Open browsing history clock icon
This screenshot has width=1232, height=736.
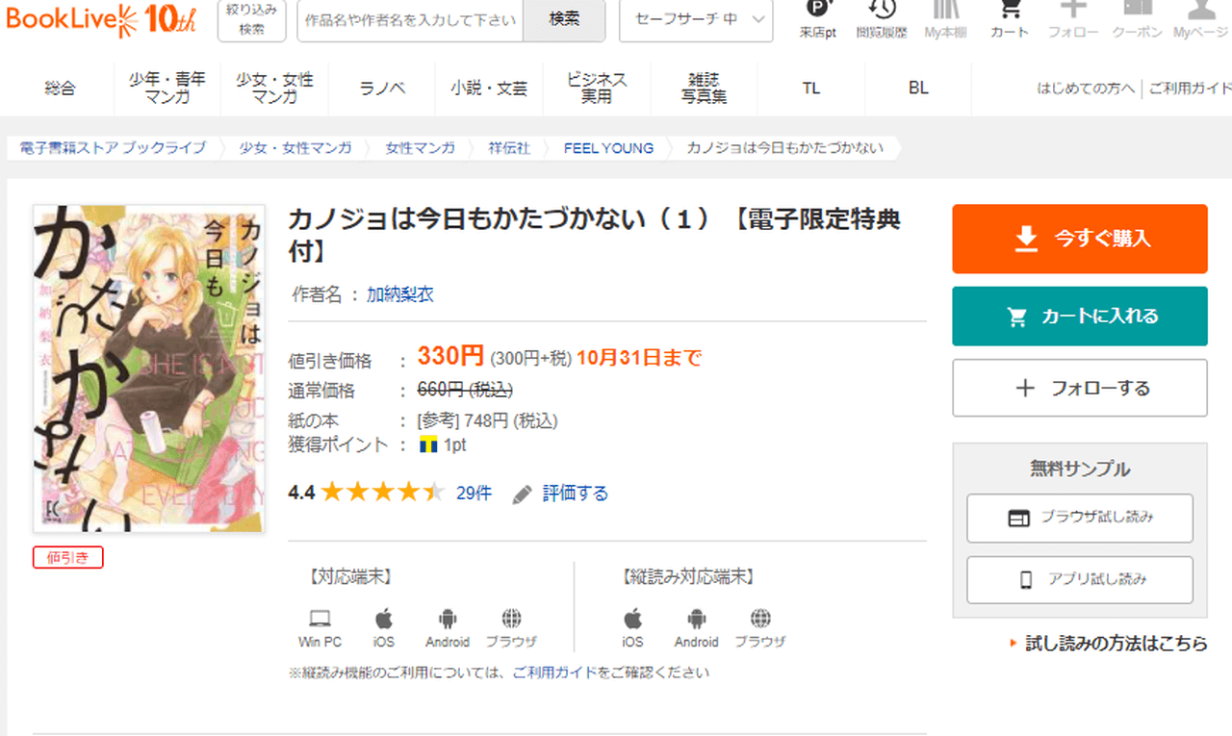[x=881, y=12]
